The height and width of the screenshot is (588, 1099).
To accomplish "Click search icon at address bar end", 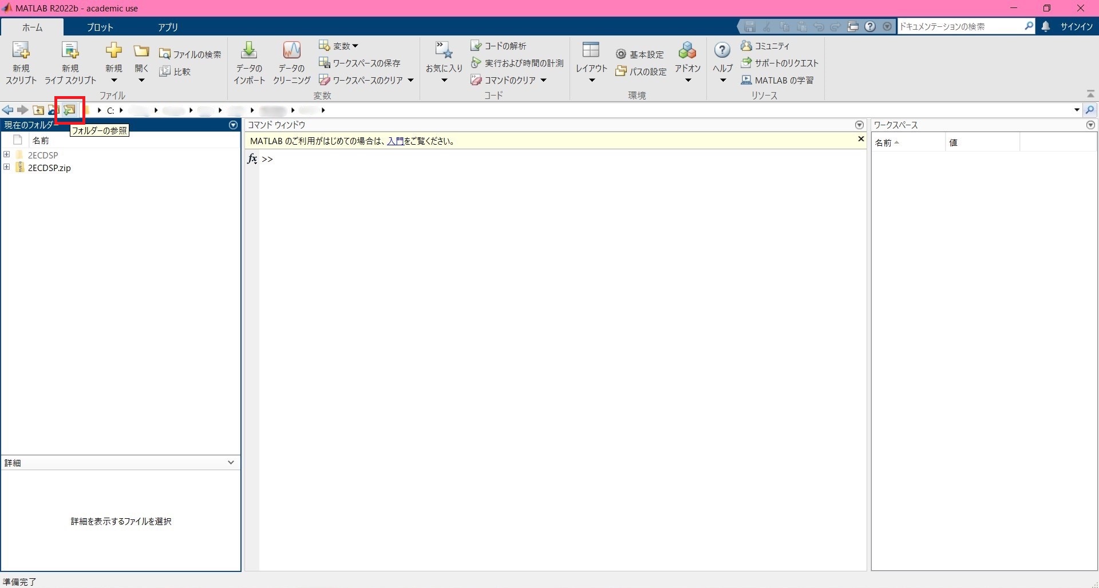I will point(1090,110).
